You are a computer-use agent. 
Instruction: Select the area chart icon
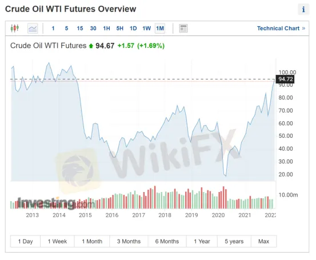[x=33, y=28]
